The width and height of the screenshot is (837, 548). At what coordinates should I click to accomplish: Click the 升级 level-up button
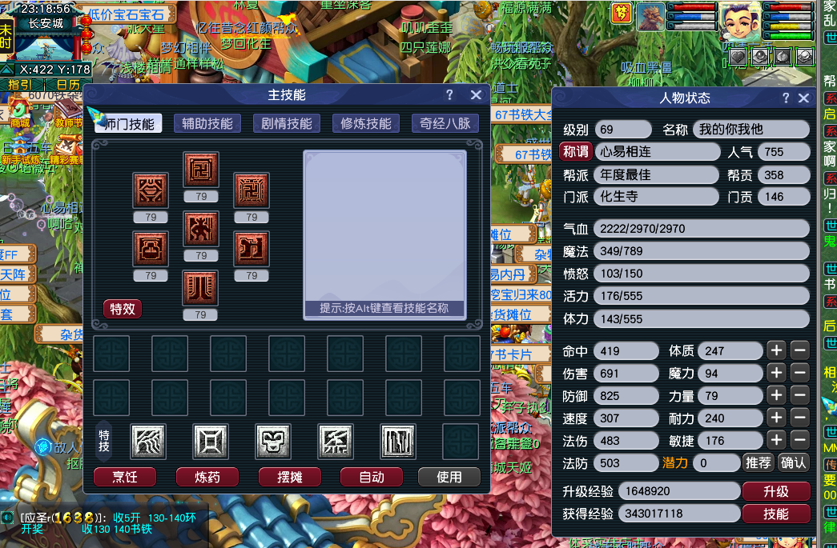(776, 491)
